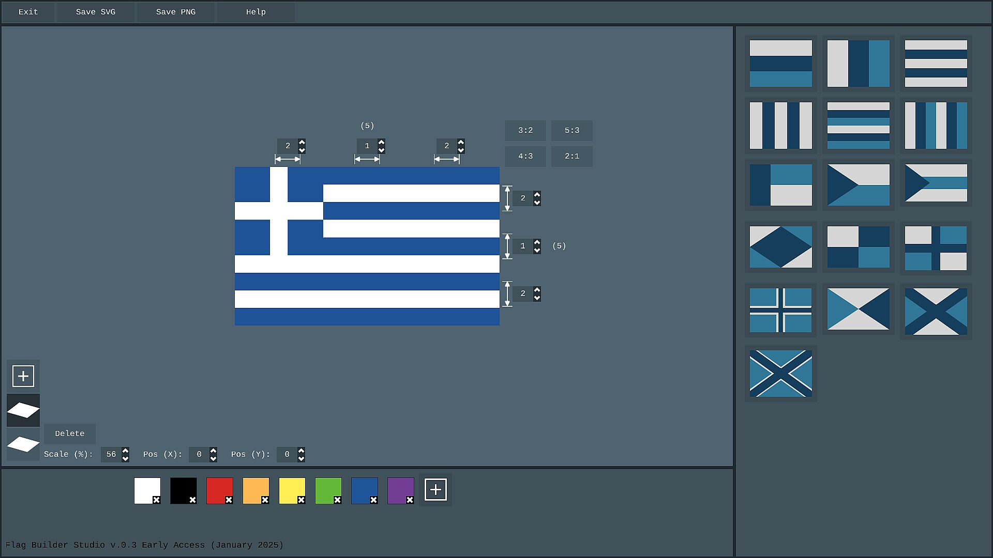Screen dimensions: 993x558
Task: Decrease the Pos (X) value
Action: (213, 458)
